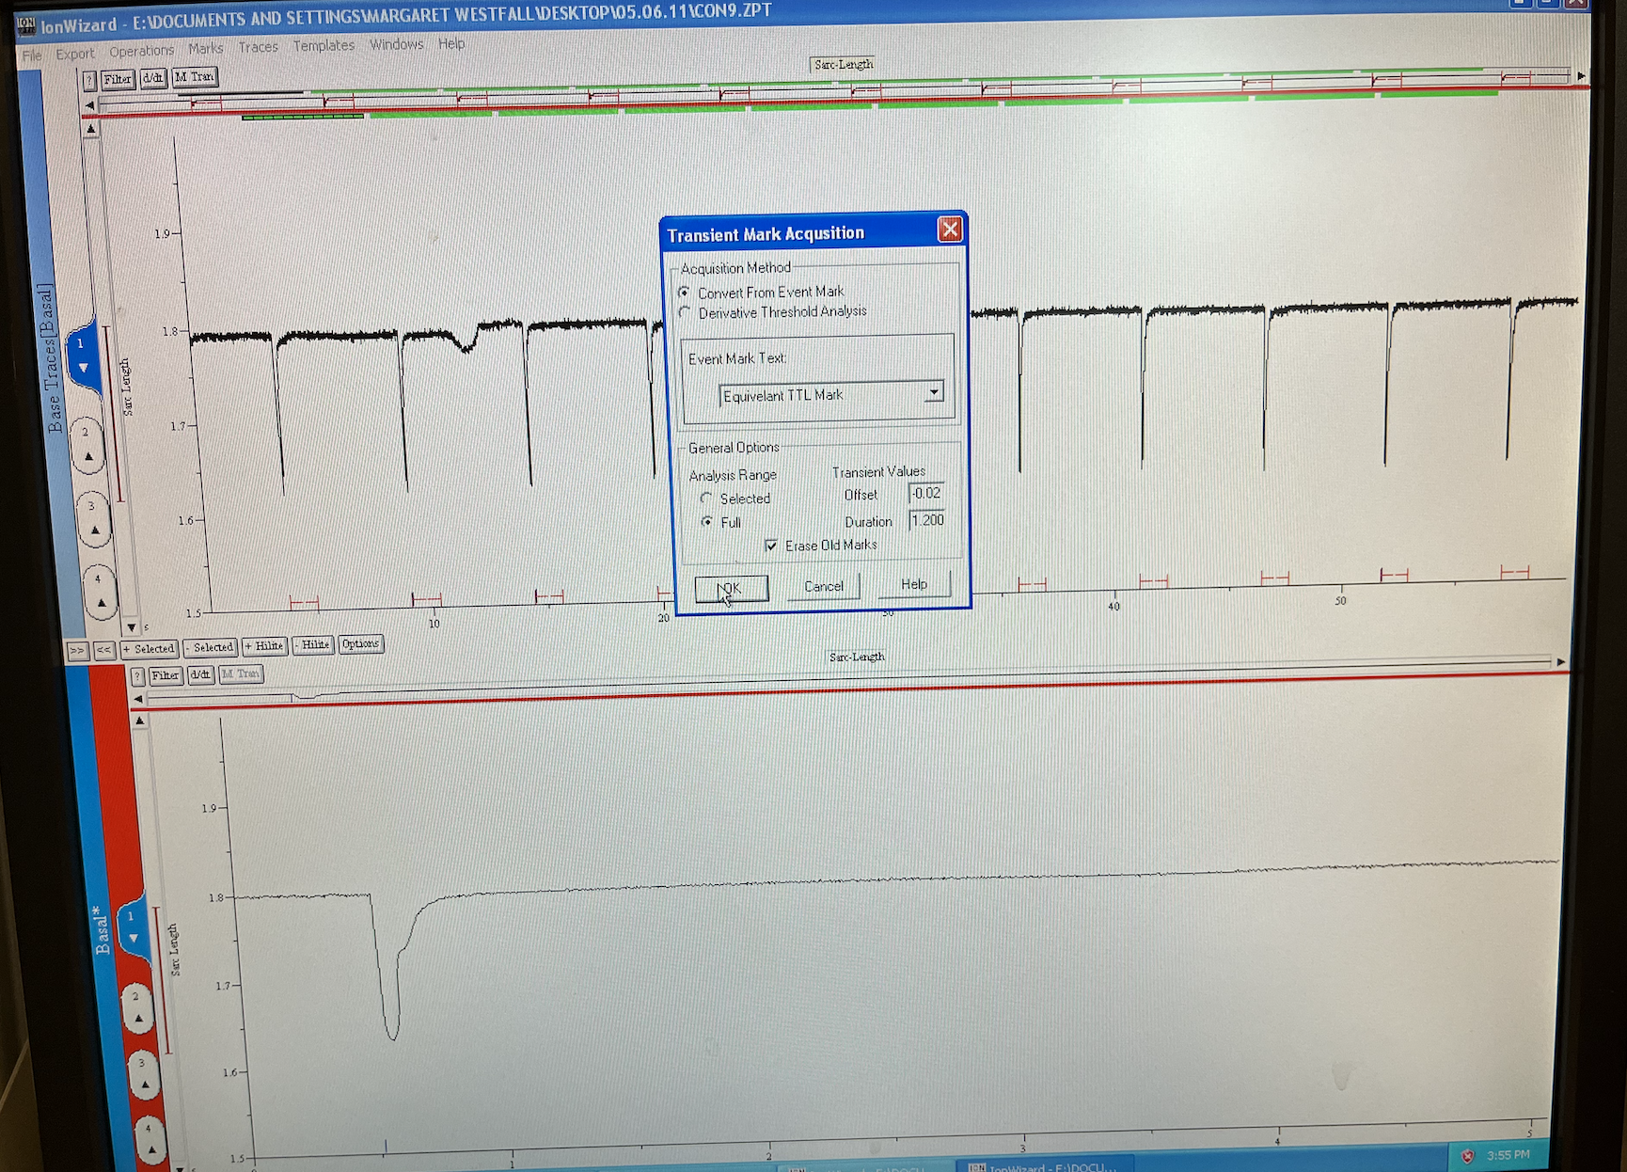The image size is (1627, 1172).
Task: Open the Windows menu
Action: (x=396, y=44)
